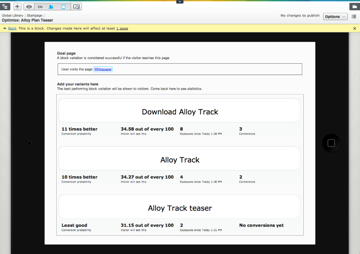360x254 pixels.
Task: Switch to all properties list view
Action: 354,17
